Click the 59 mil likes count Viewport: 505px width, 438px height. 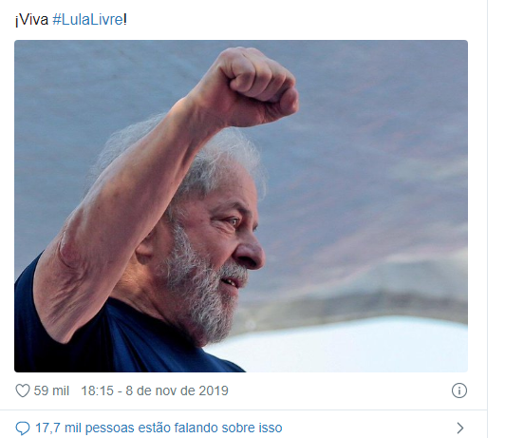(x=51, y=390)
